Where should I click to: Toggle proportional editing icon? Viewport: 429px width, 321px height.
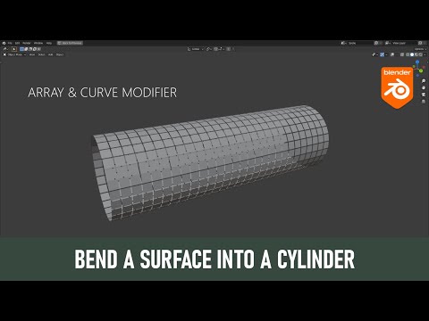(x=229, y=49)
